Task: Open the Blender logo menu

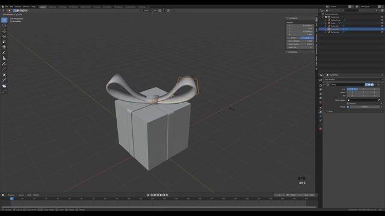Action: coord(2,7)
